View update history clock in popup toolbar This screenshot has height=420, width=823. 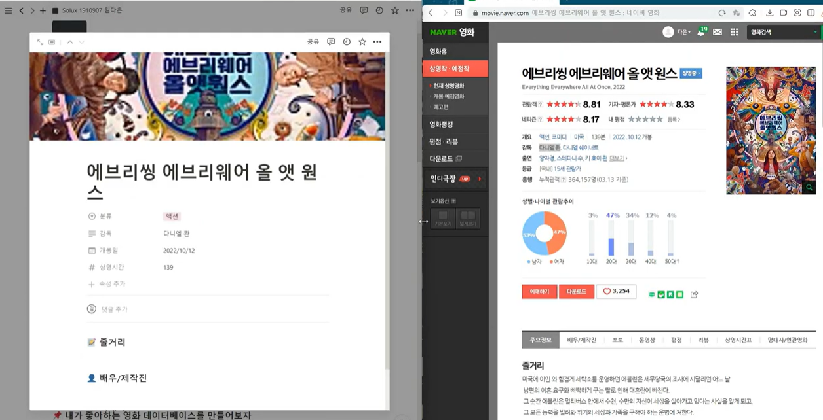(x=347, y=42)
